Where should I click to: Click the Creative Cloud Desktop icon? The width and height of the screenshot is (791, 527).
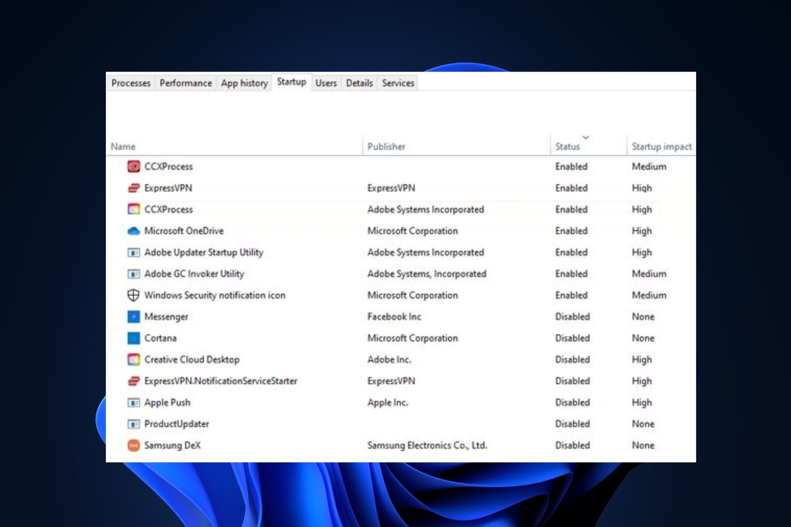click(x=133, y=359)
